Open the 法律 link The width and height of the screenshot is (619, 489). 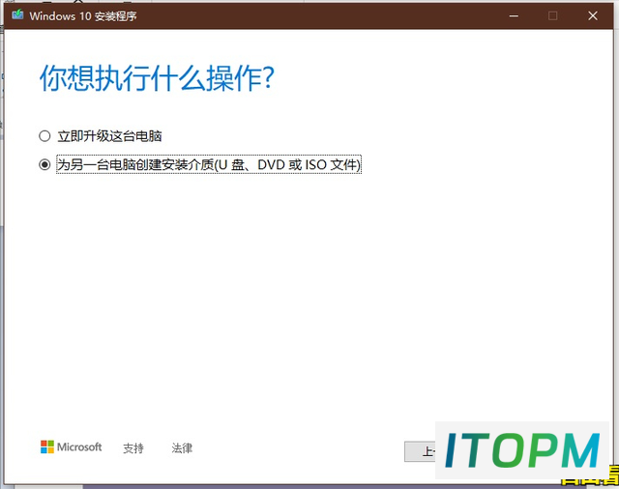tap(182, 448)
